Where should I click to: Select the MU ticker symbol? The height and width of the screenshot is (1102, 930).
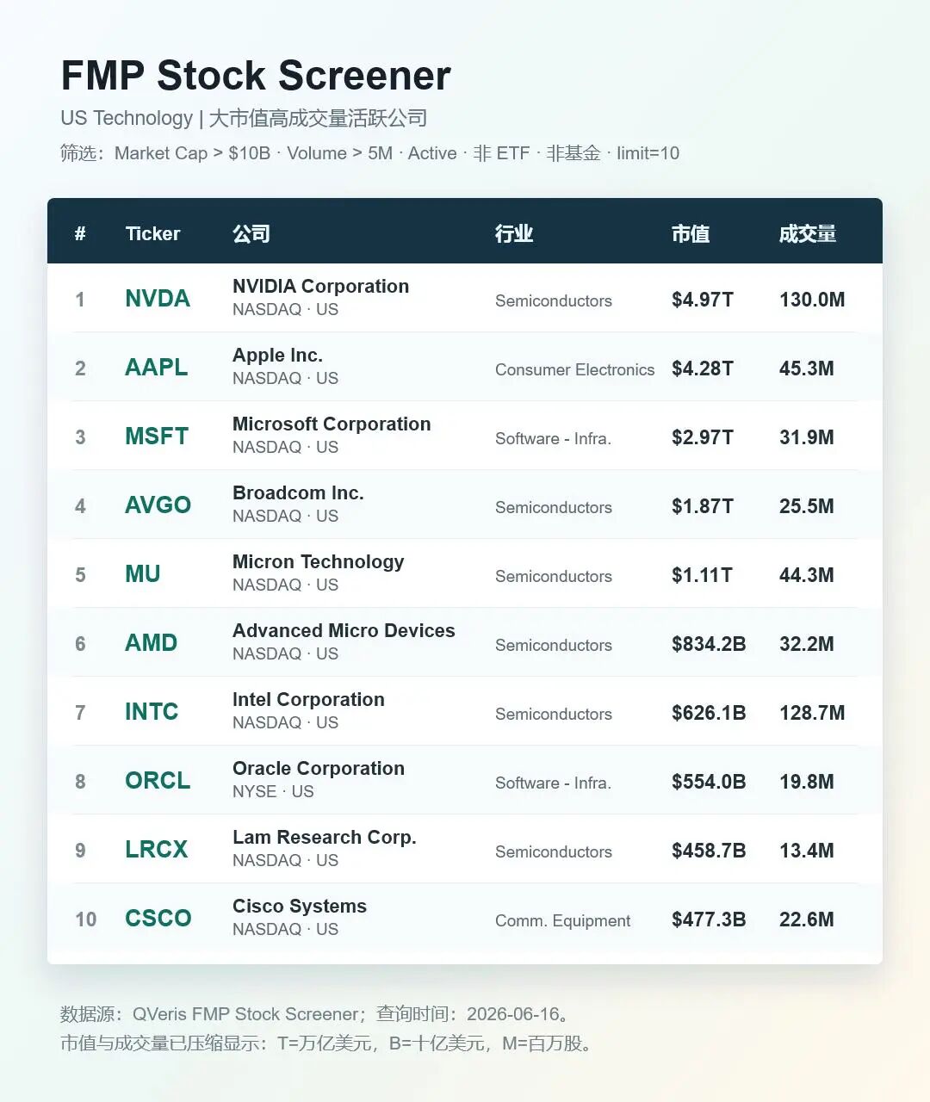[x=143, y=574]
